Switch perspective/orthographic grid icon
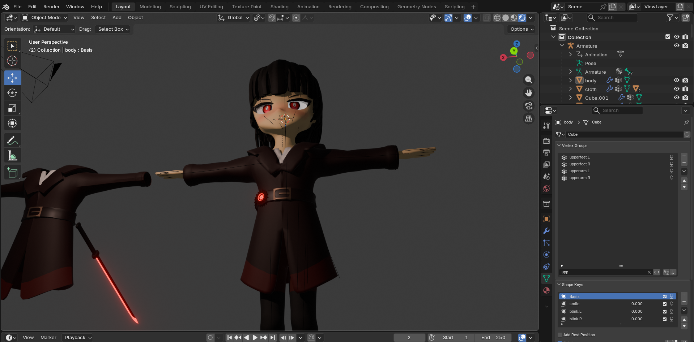Viewport: 694px width, 342px height. point(529,119)
